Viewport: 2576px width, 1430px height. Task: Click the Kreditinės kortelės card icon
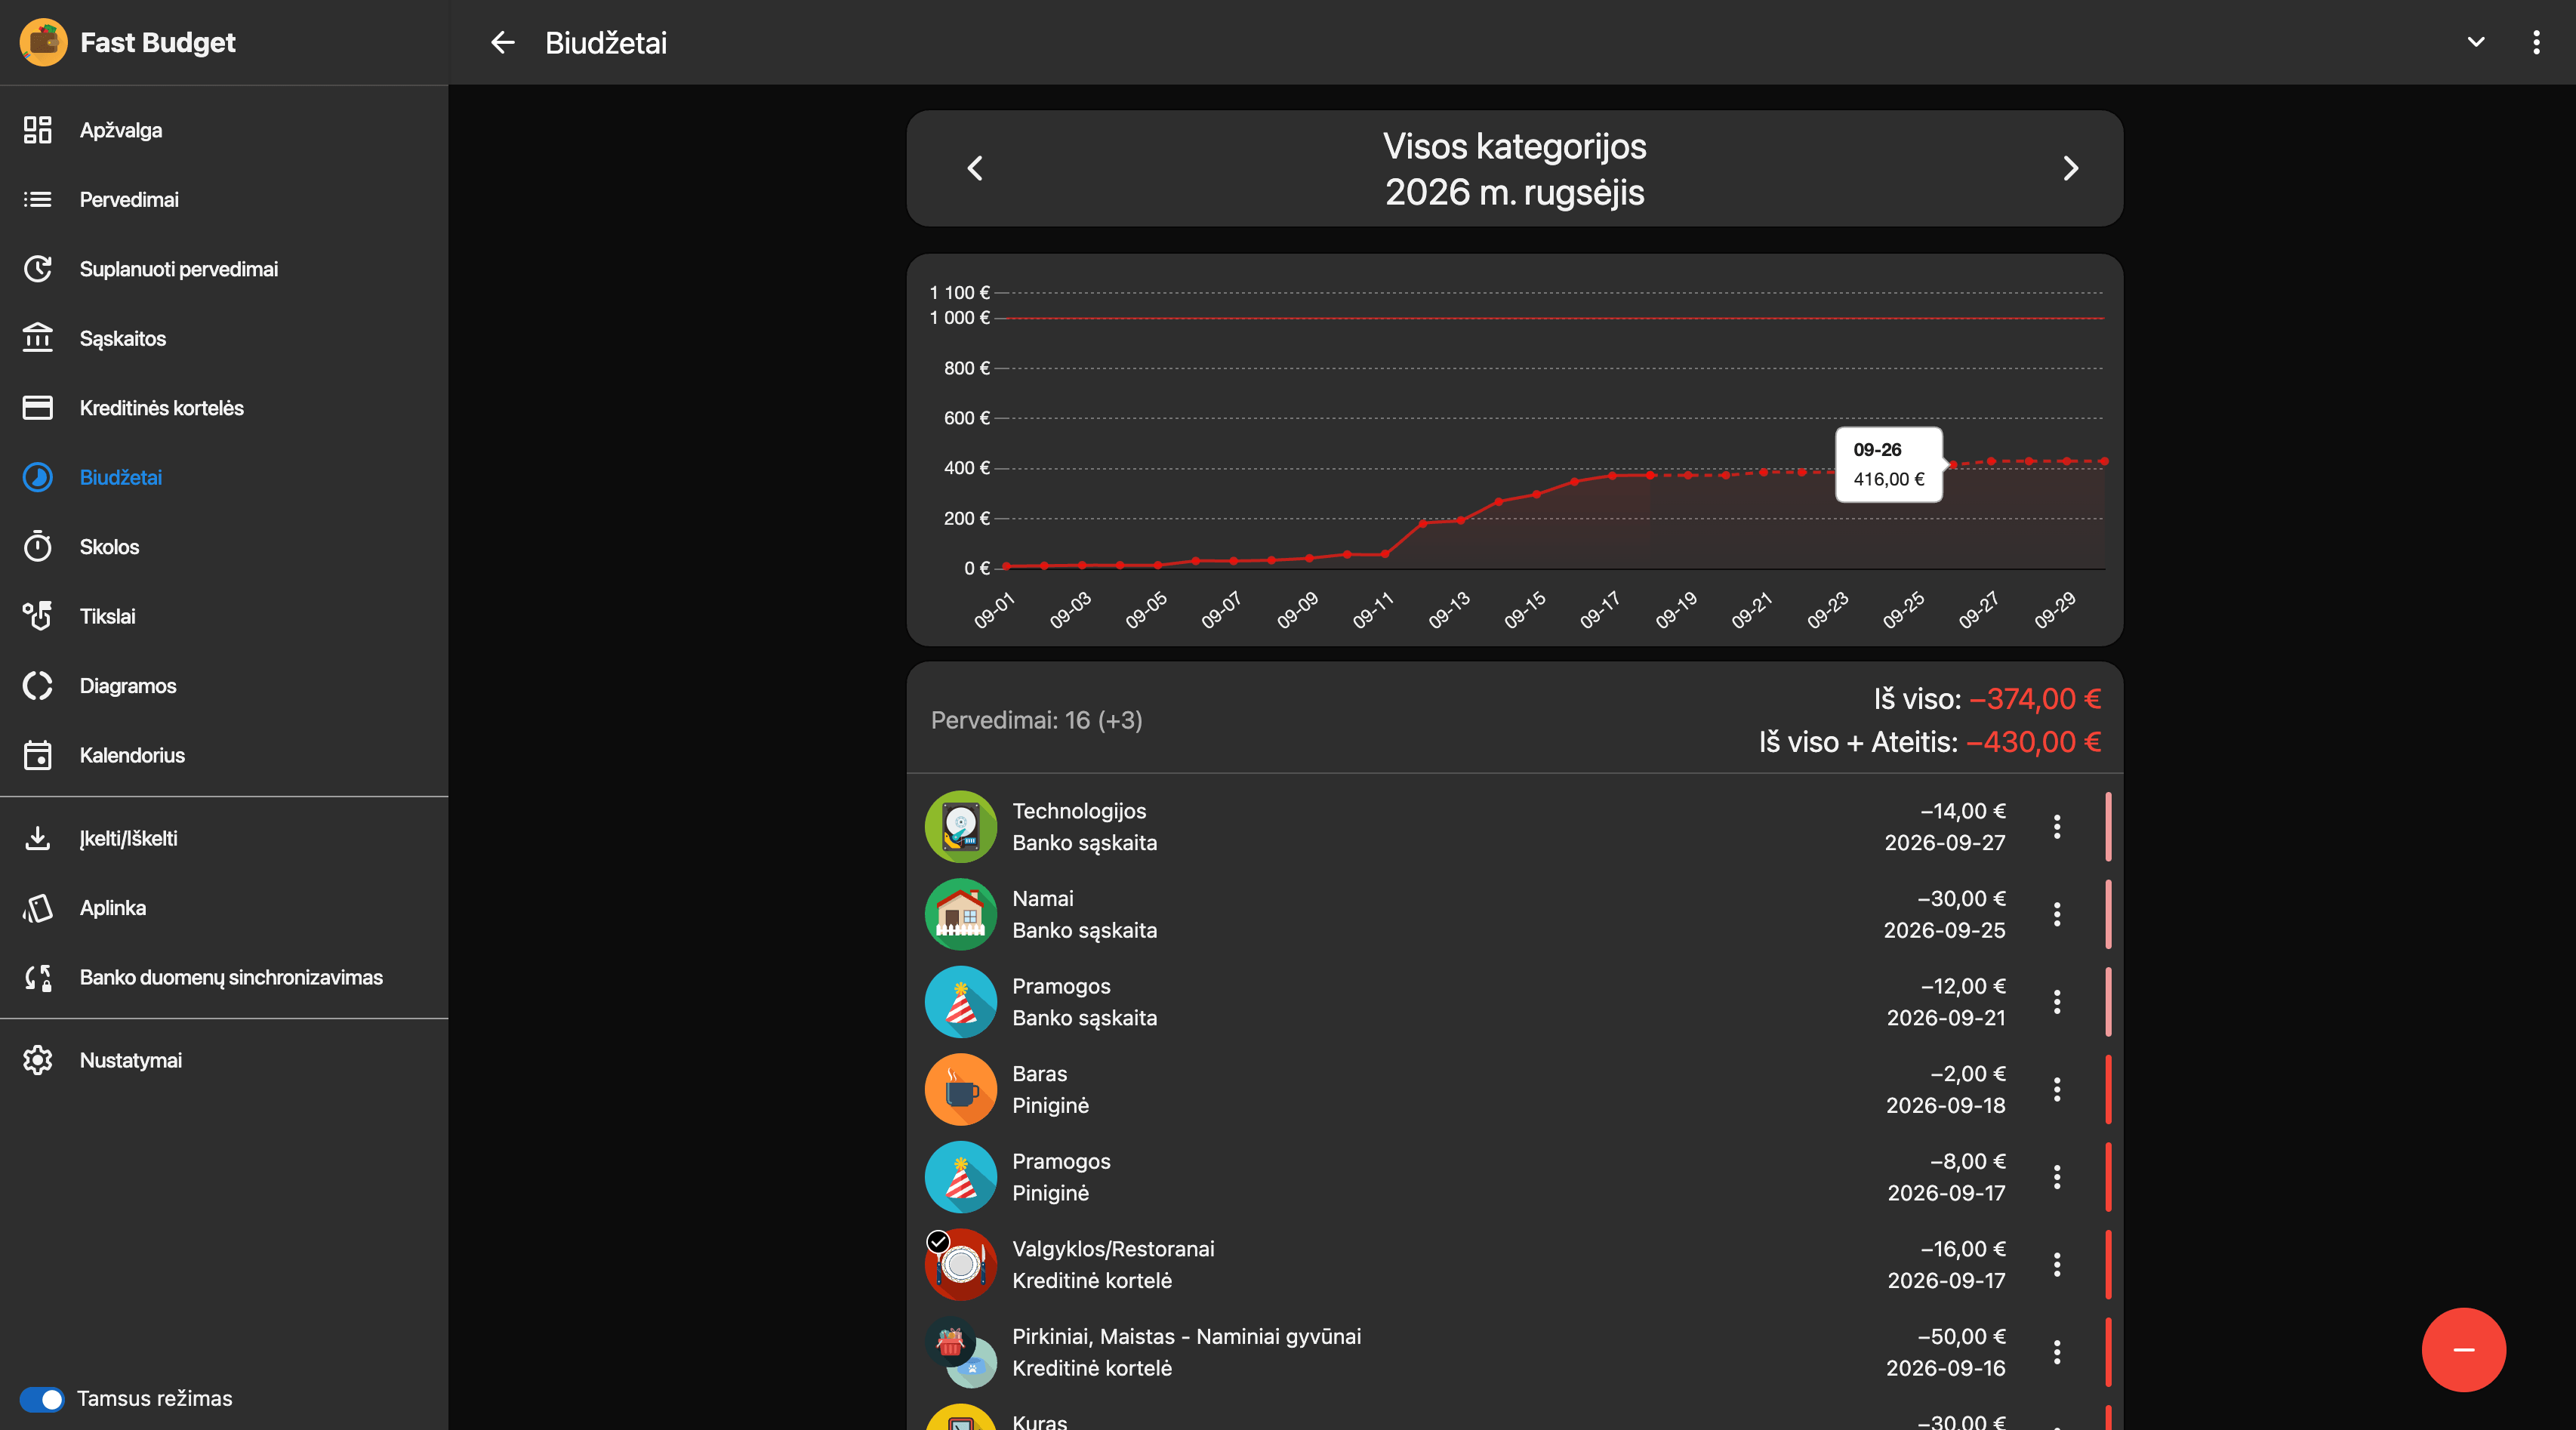[38, 408]
